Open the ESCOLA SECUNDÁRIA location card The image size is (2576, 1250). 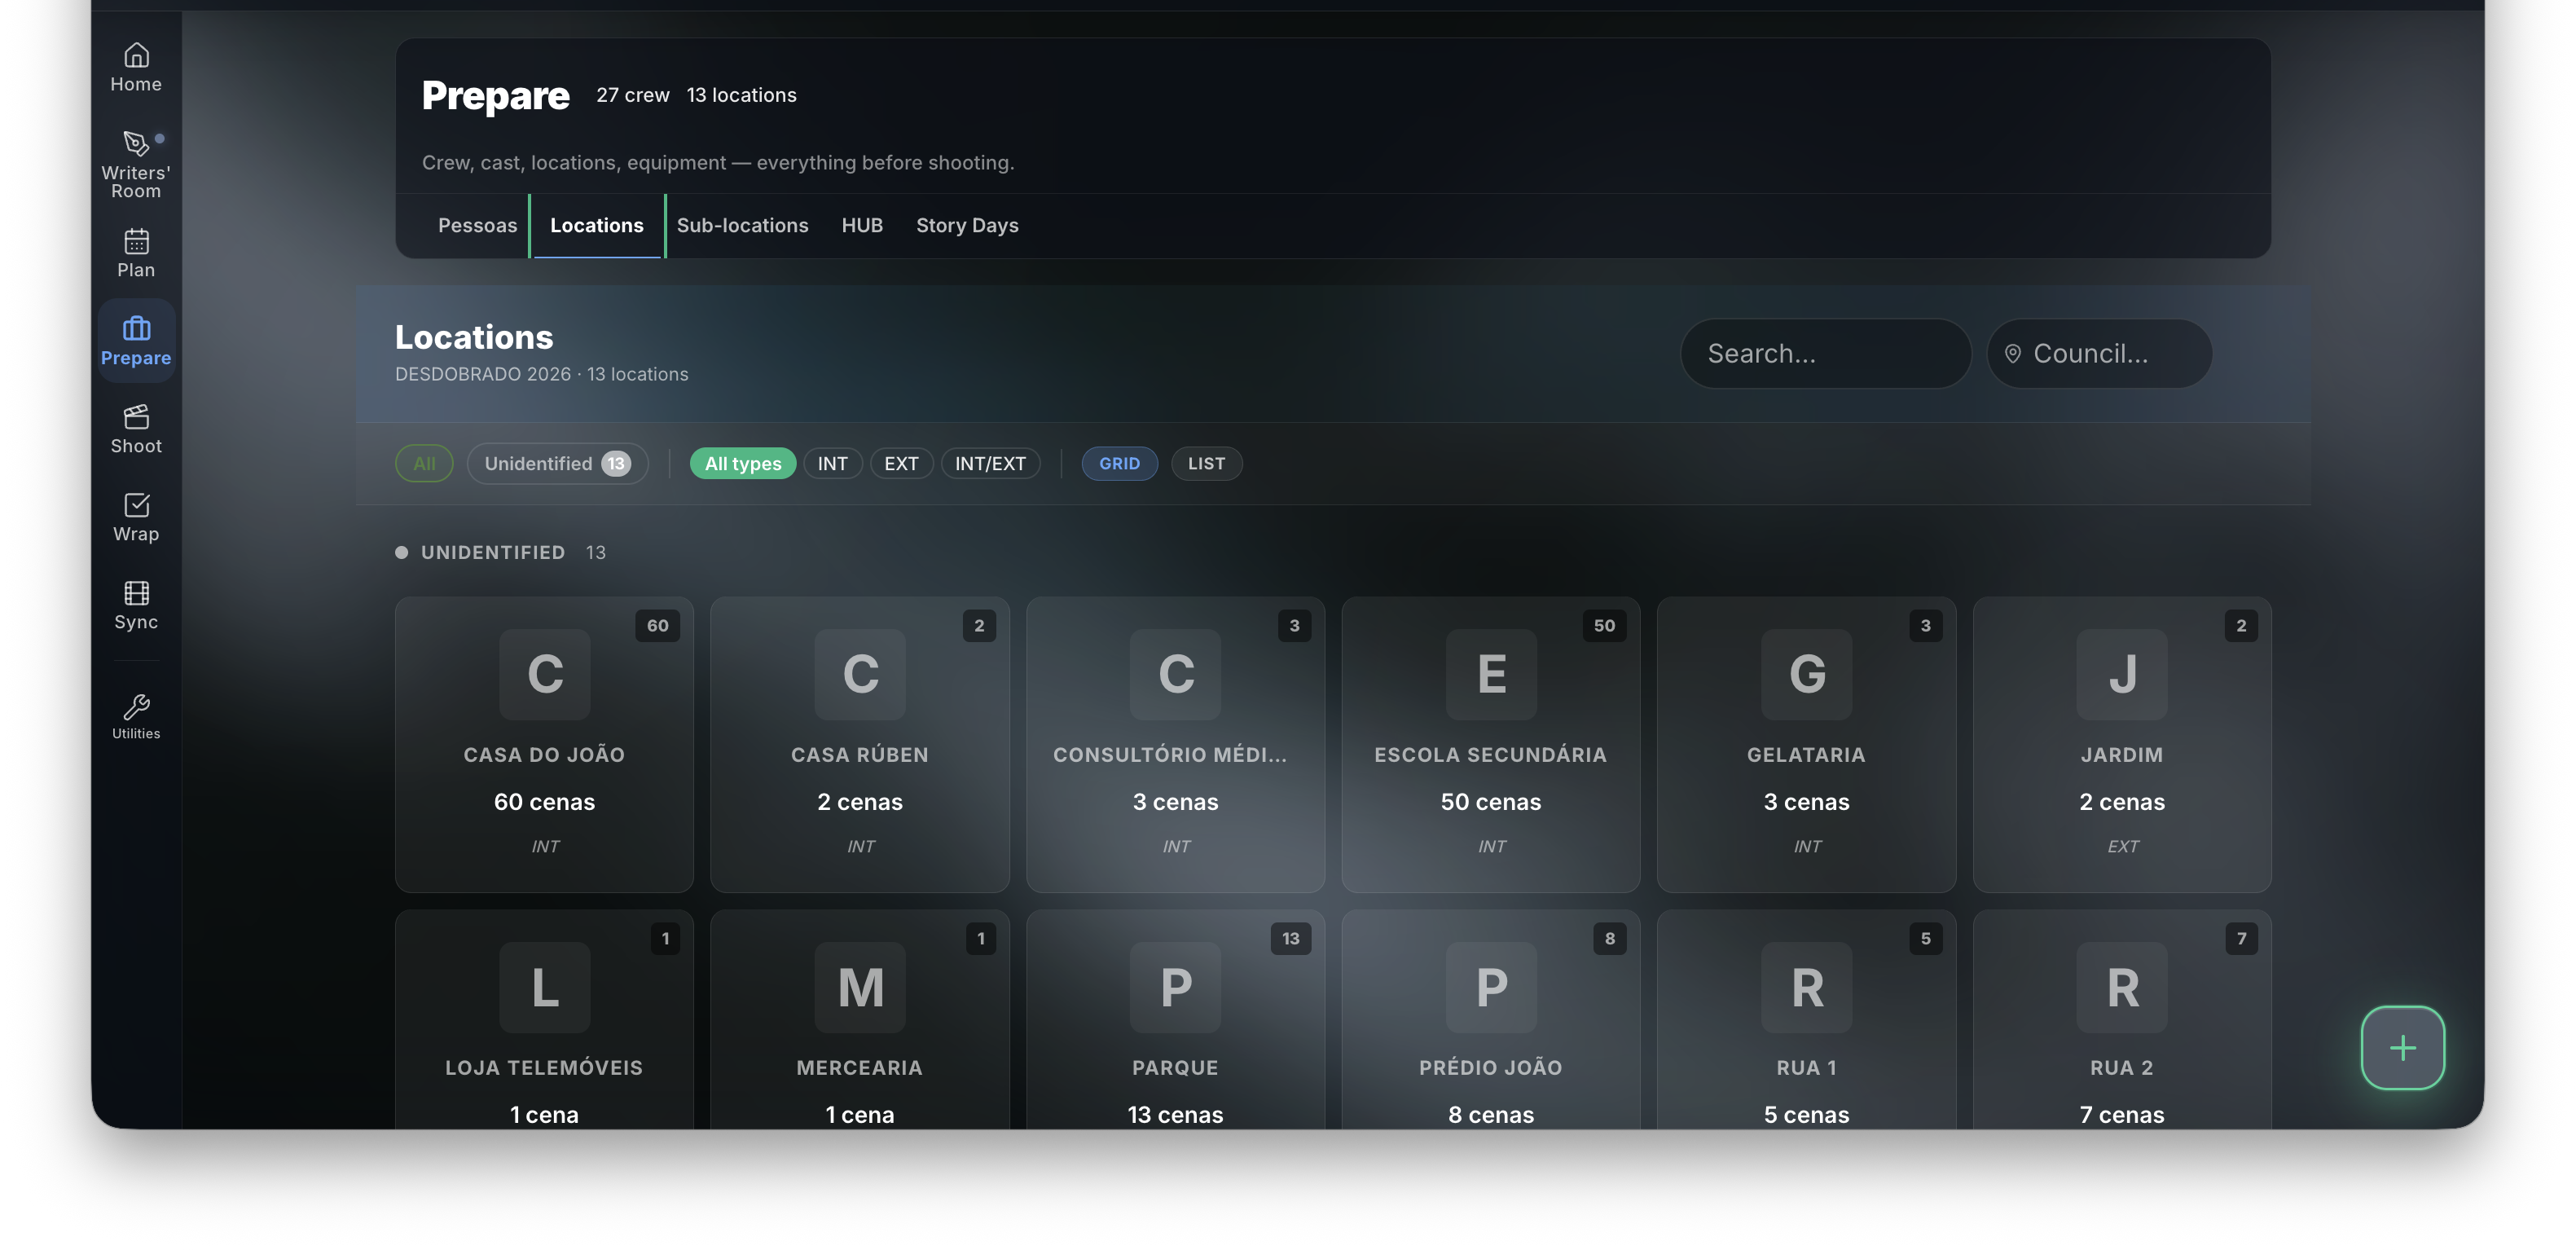point(1490,744)
